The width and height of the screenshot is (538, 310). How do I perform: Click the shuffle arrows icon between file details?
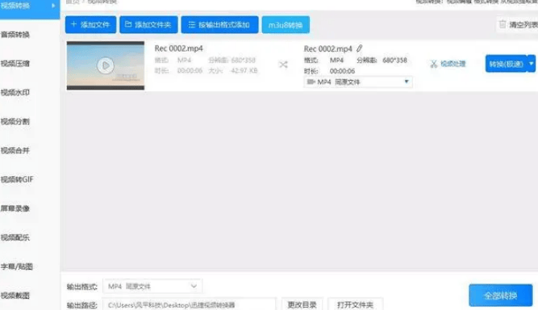point(283,65)
